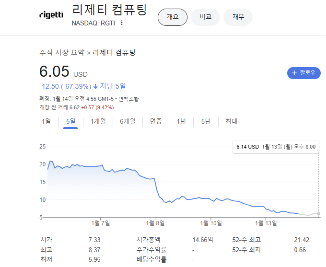Viewport: 326px width, 267px height.
Task: Click the pre-market +0.57 (9.42%) value
Action: [x=97, y=107]
